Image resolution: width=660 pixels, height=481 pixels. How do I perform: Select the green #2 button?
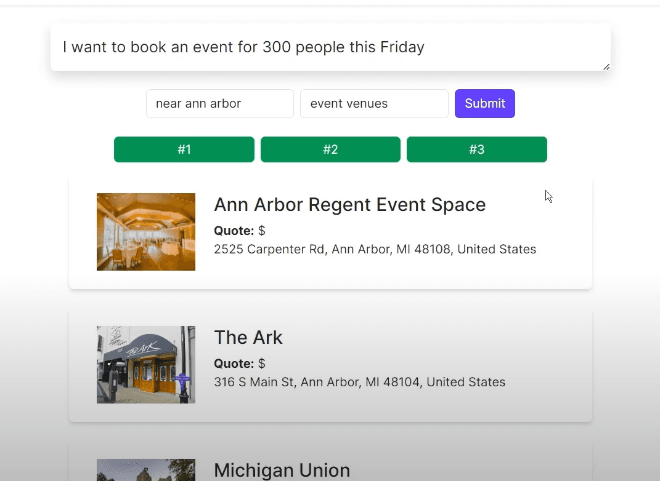pos(330,149)
